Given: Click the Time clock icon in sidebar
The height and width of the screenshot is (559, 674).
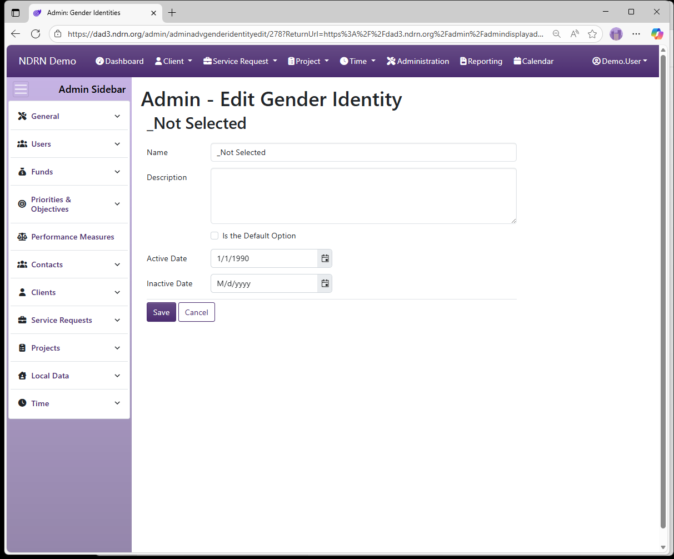Looking at the screenshot, I should [x=22, y=403].
